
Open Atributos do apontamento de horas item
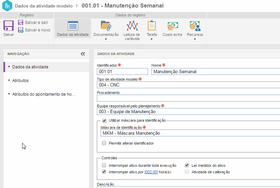click(43, 94)
